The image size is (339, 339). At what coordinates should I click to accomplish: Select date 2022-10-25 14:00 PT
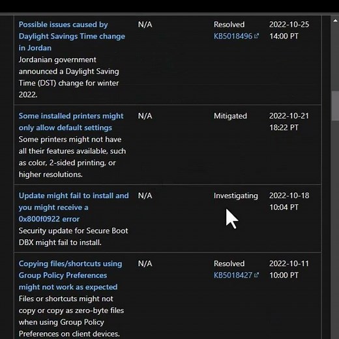(289, 30)
